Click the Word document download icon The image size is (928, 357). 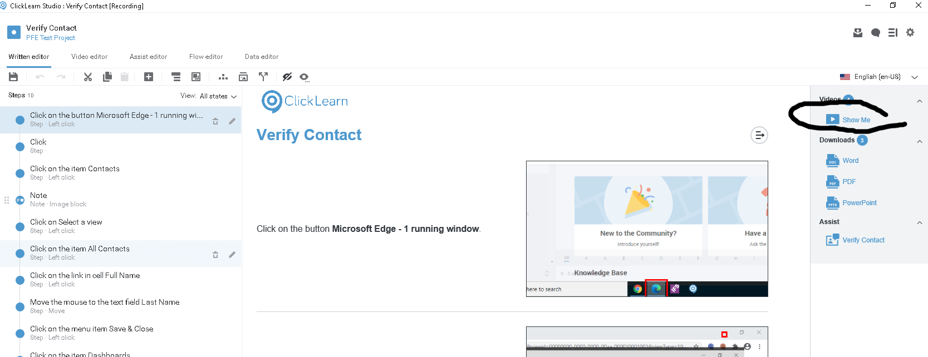[x=832, y=161]
